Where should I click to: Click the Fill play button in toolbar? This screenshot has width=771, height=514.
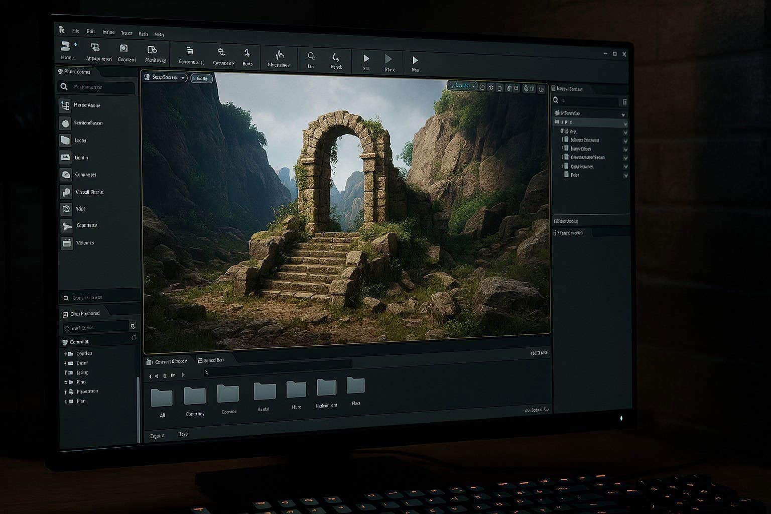pyautogui.click(x=366, y=59)
